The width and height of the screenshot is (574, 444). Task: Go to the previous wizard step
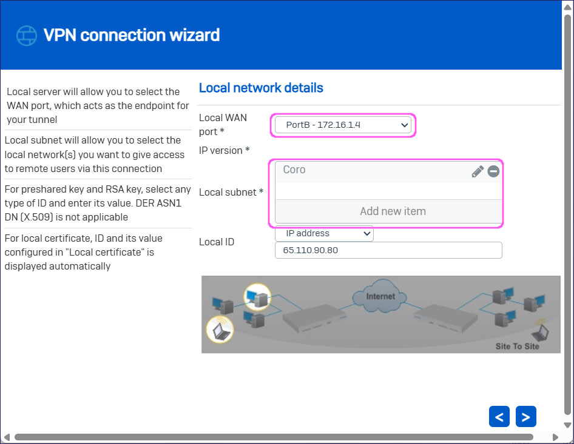click(x=499, y=417)
